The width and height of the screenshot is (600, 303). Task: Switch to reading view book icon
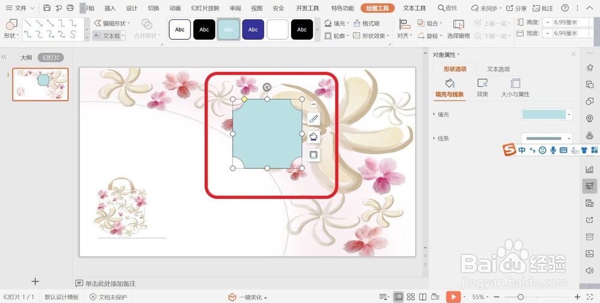pos(423,297)
